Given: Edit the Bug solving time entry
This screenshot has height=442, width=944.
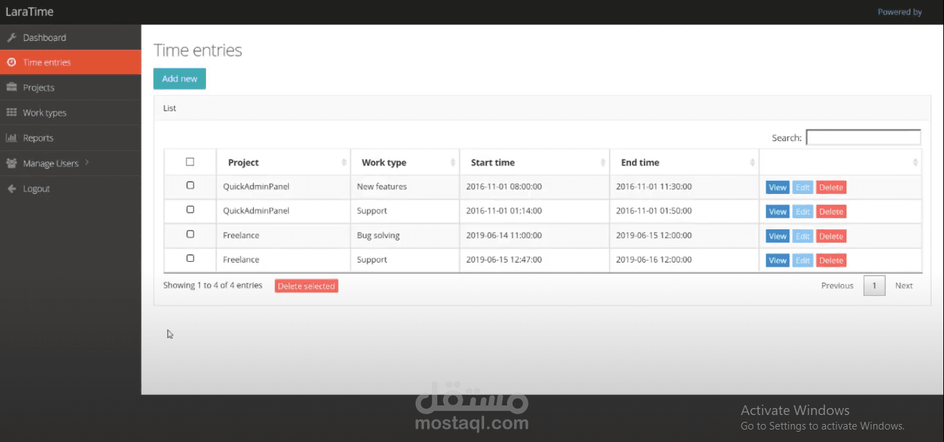Looking at the screenshot, I should point(803,236).
